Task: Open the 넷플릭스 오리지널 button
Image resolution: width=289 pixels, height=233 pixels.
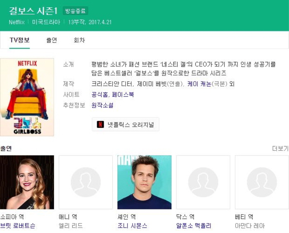Action: coord(126,125)
